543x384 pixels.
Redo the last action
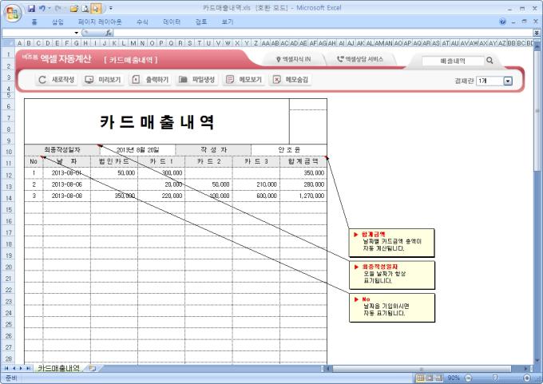(58, 8)
